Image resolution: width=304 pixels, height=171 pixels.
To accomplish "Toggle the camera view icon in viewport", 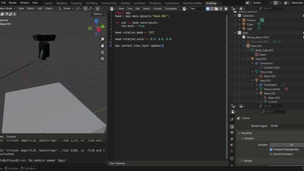I will [x=102, y=52].
